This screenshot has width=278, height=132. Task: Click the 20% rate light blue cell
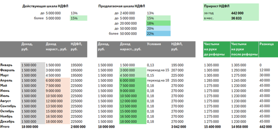158,28
